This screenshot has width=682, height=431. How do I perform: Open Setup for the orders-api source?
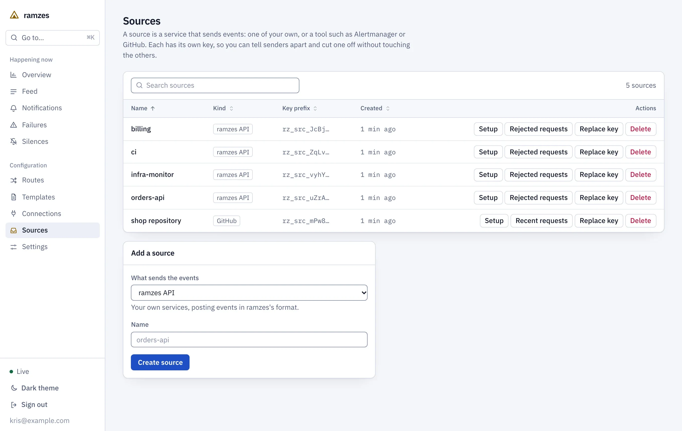488,197
